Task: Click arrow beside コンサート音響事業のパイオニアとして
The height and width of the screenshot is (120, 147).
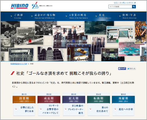Action: [41, 109]
